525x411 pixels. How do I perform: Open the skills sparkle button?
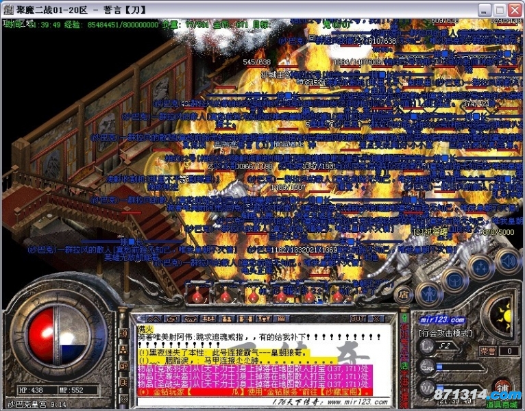[x=481, y=266]
